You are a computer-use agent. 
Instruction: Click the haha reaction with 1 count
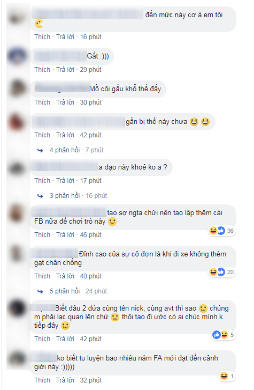click(227, 376)
